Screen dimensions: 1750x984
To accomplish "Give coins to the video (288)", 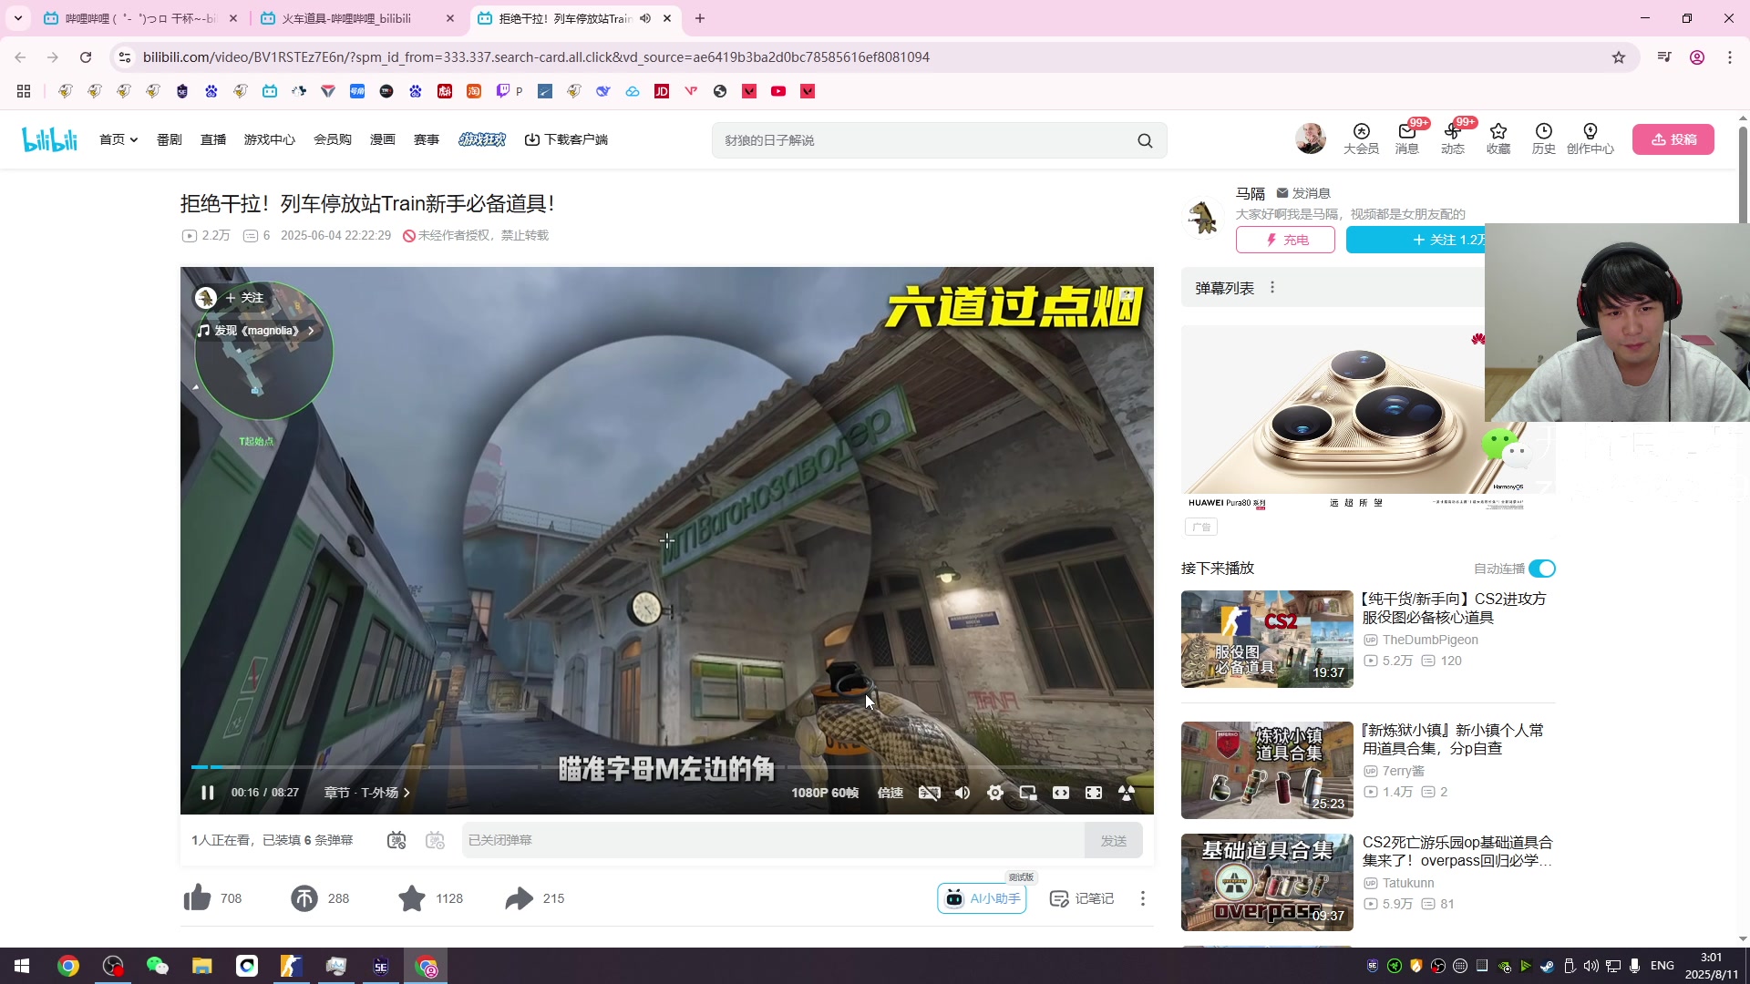I will click(x=320, y=898).
